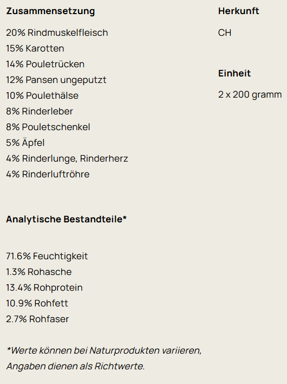Click the 13.4% Rohprotein line
Image resolution: width=287 pixels, height=384 pixels.
44,287
